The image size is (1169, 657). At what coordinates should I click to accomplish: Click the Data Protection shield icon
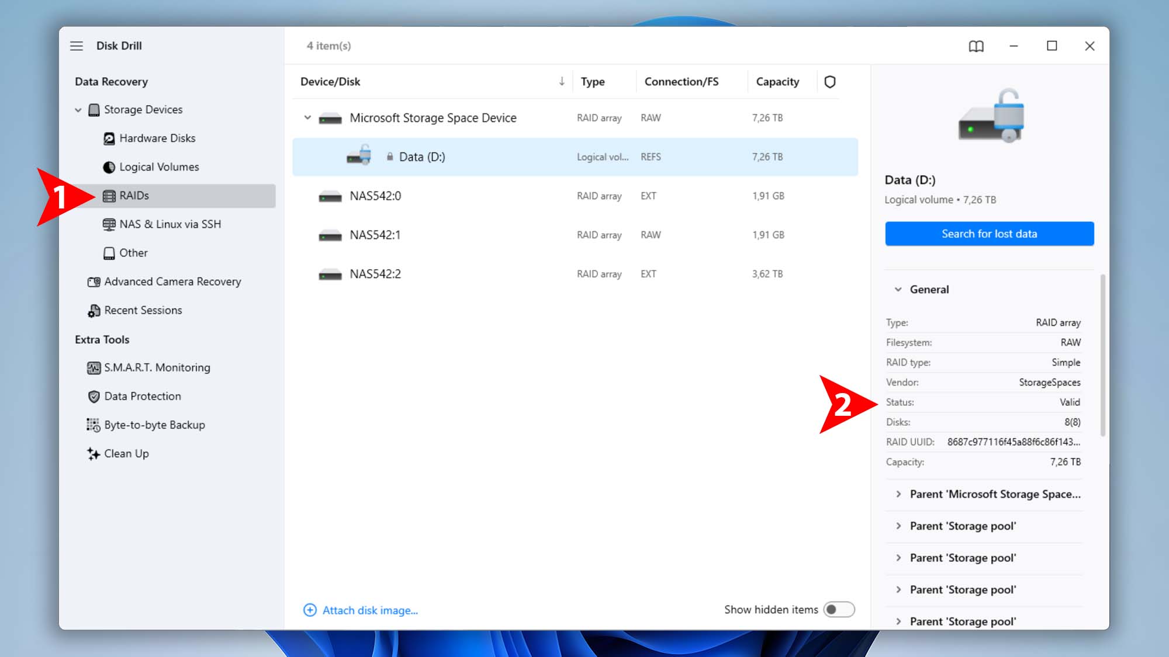[94, 397]
